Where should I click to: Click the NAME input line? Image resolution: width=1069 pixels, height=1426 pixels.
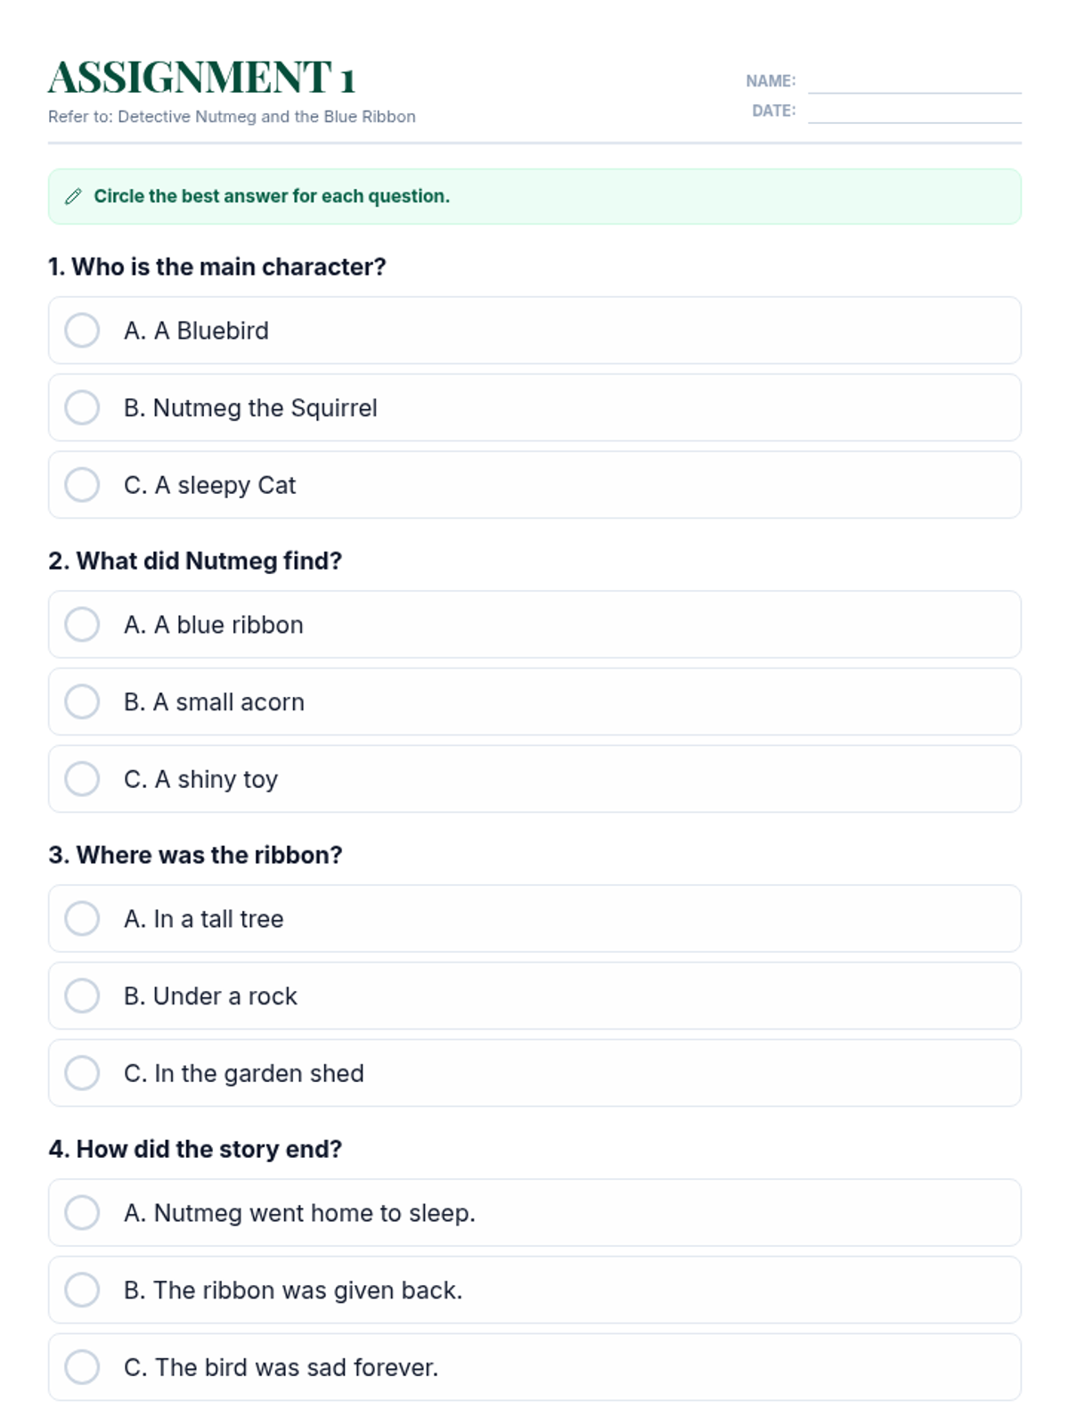(x=914, y=82)
